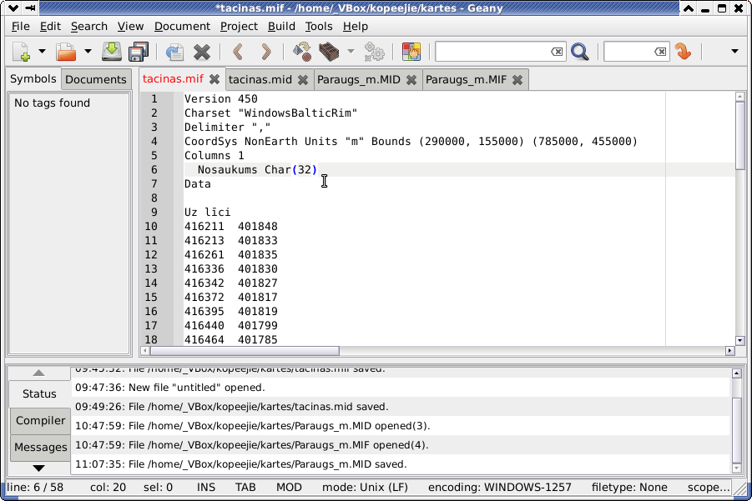Image resolution: width=752 pixels, height=501 pixels.
Task: Jump to the entered line number
Action: click(x=683, y=51)
